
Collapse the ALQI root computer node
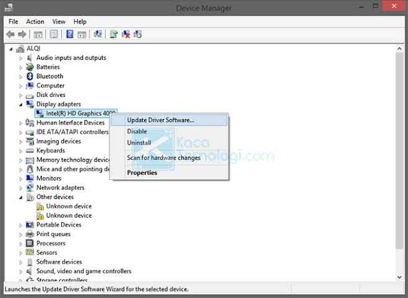tap(11, 49)
